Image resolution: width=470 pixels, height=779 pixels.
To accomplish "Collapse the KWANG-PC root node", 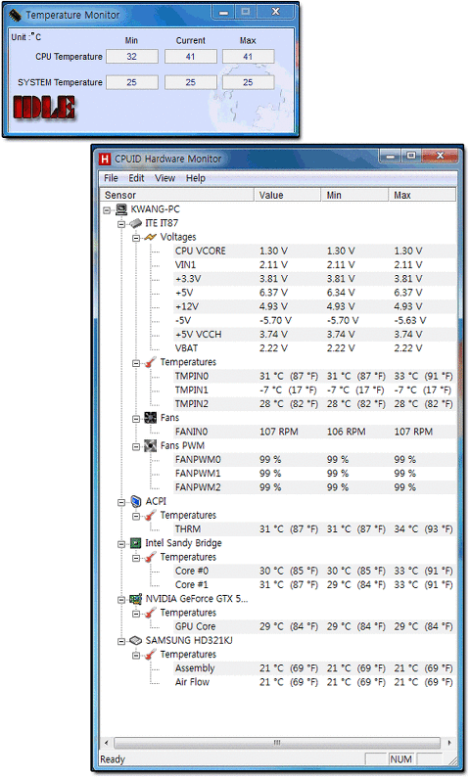I will pyautogui.click(x=107, y=210).
